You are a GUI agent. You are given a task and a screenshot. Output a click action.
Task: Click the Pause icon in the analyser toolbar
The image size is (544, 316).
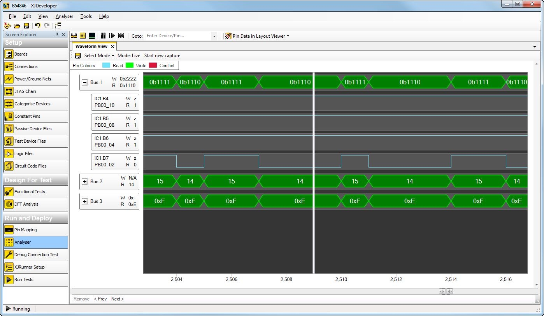(x=103, y=36)
